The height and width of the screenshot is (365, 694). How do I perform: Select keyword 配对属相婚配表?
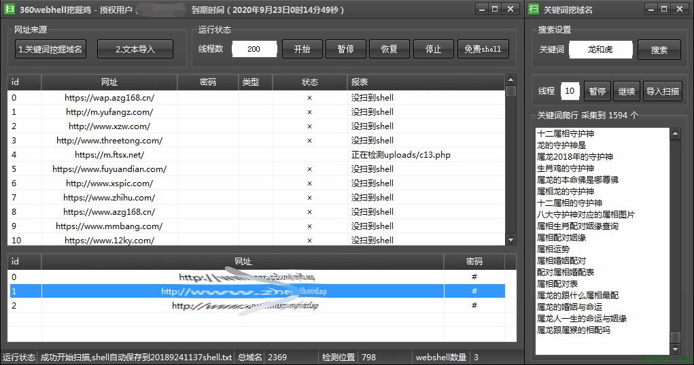point(566,272)
